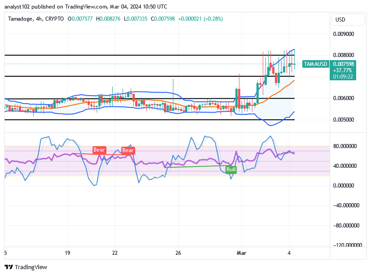Click the high value H0.008276
The width and height of the screenshot is (371, 275).
108,19
